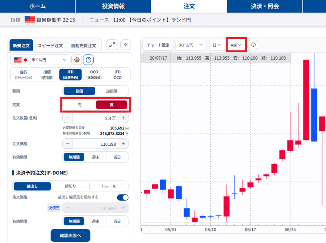Open the Ask price type dropdown
The image size is (326, 243).
(236, 45)
